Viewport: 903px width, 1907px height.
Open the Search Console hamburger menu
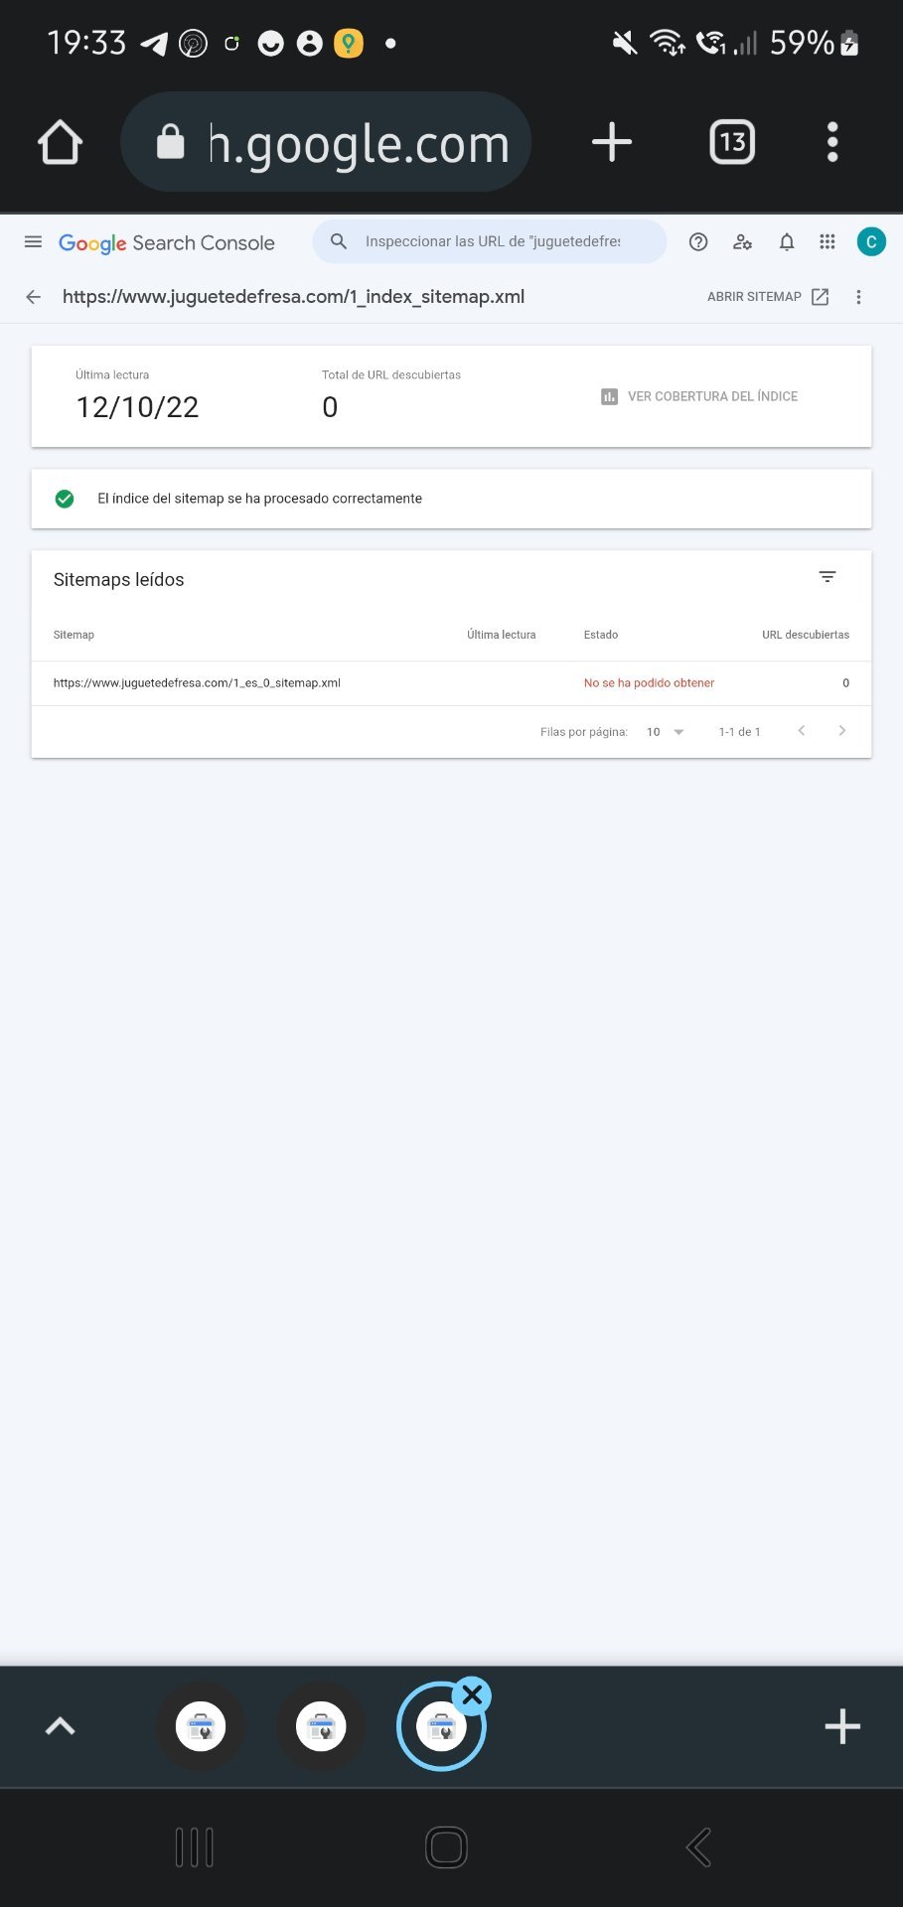click(33, 242)
